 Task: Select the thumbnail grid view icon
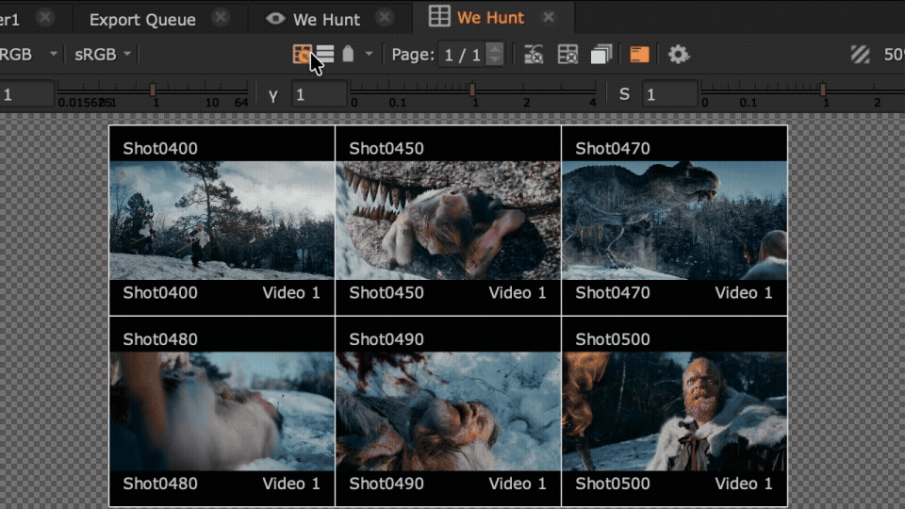[x=302, y=55]
